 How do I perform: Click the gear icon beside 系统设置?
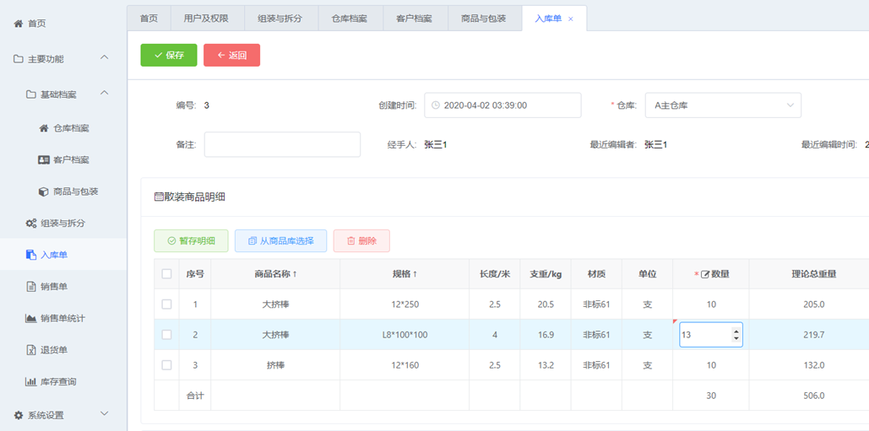coord(19,415)
